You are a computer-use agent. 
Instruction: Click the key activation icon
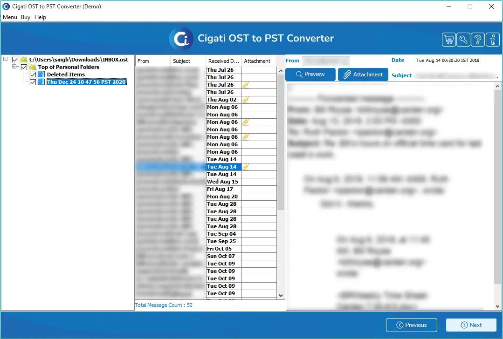coord(463,40)
